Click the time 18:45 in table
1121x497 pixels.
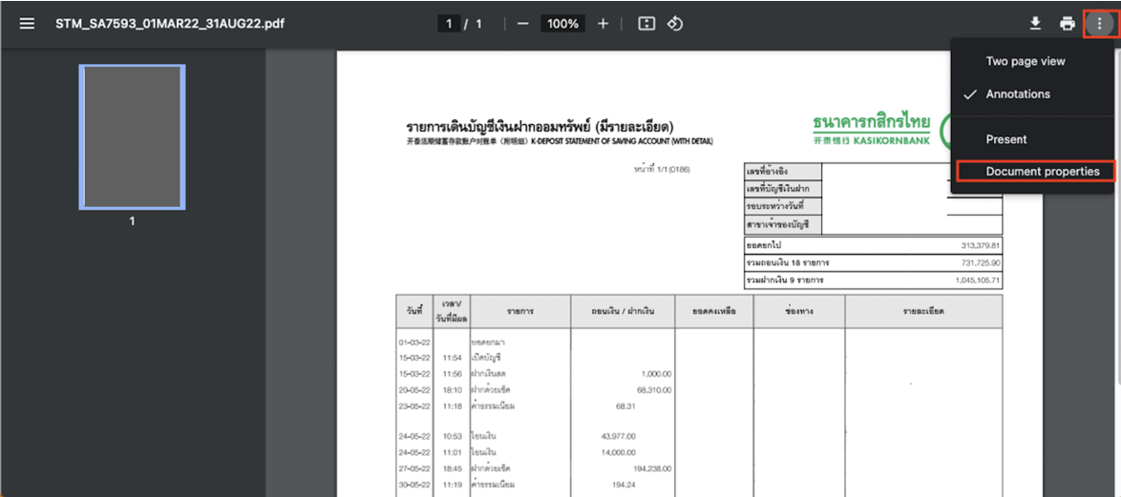coord(451,468)
